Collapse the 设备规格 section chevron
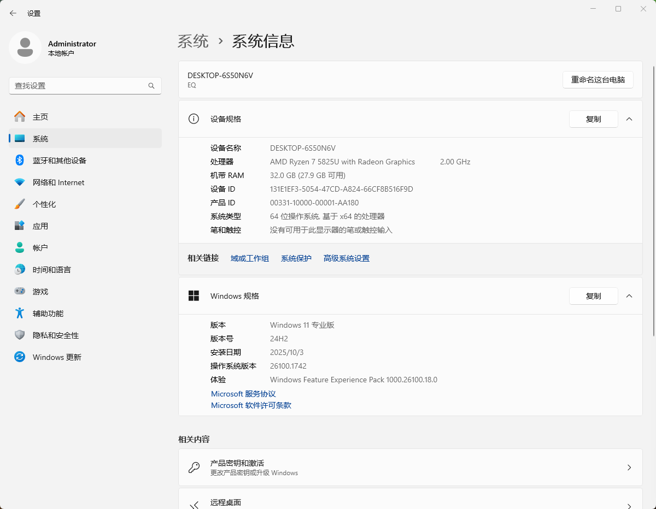The width and height of the screenshot is (656, 509). pos(629,119)
